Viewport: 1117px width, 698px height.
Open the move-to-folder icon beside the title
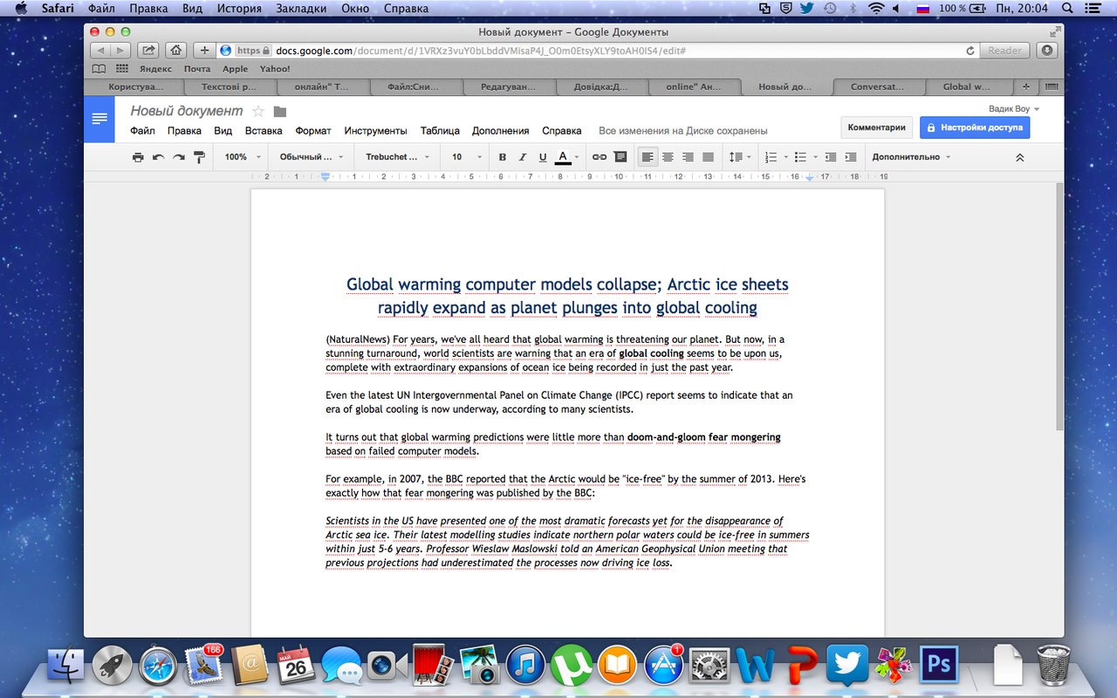tap(280, 112)
